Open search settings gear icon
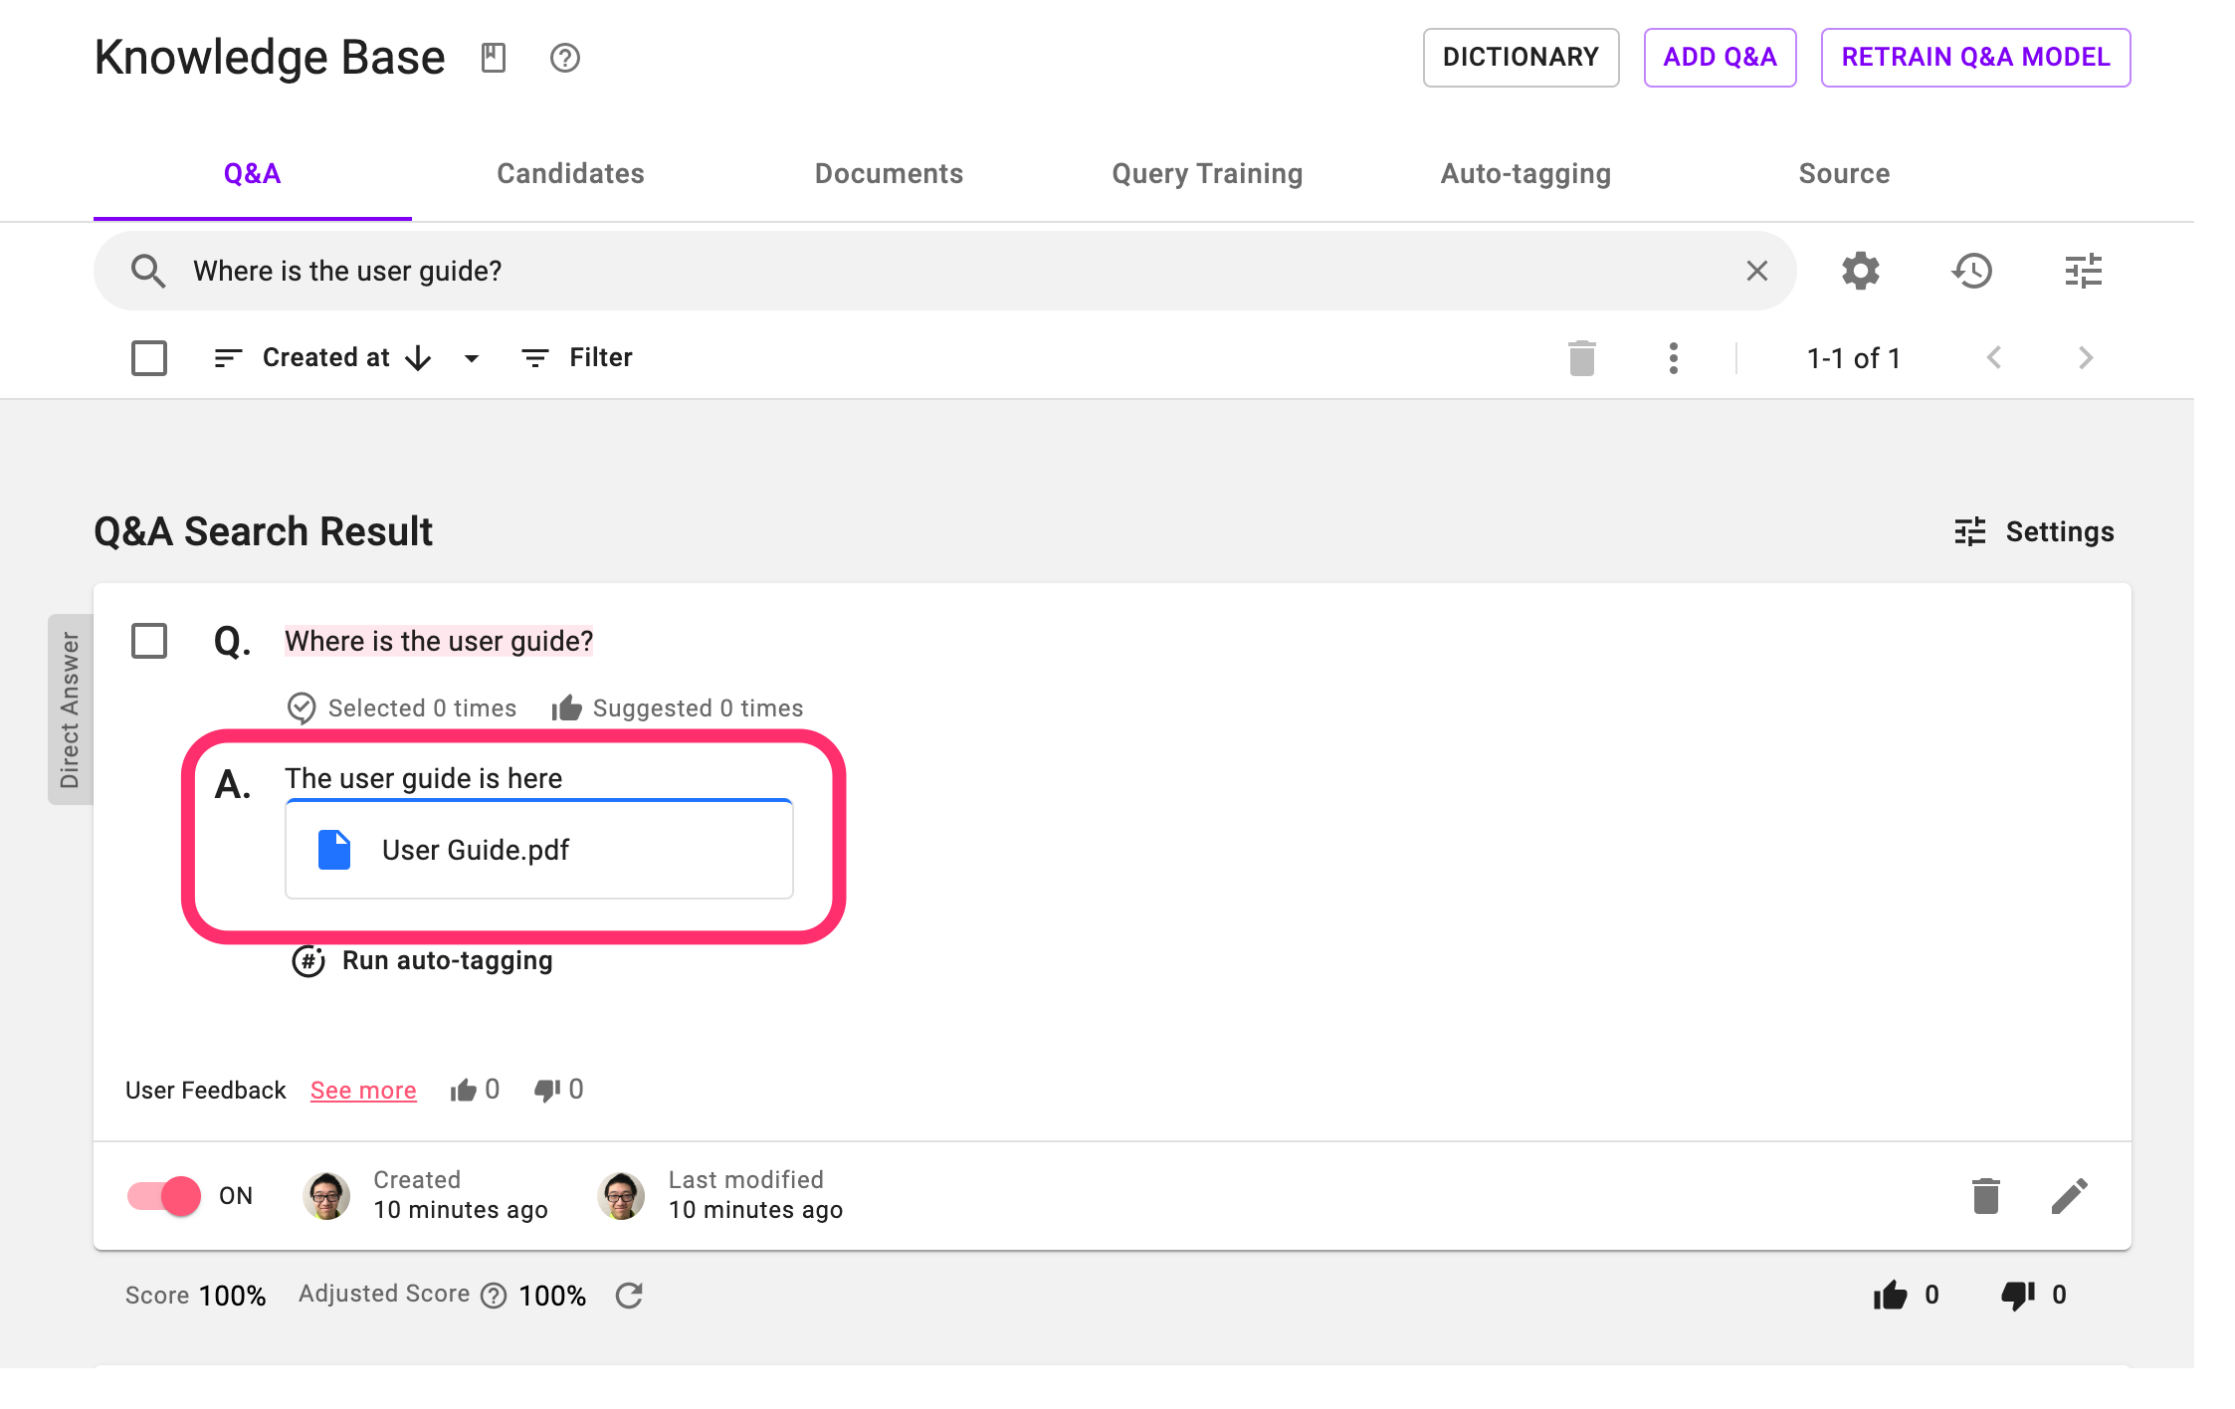 pyautogui.click(x=1860, y=271)
